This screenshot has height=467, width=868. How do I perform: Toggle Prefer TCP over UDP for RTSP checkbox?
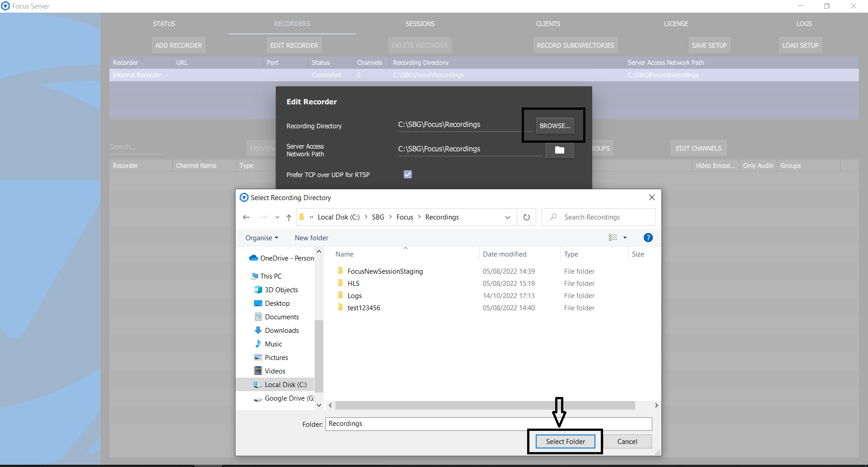click(x=408, y=174)
